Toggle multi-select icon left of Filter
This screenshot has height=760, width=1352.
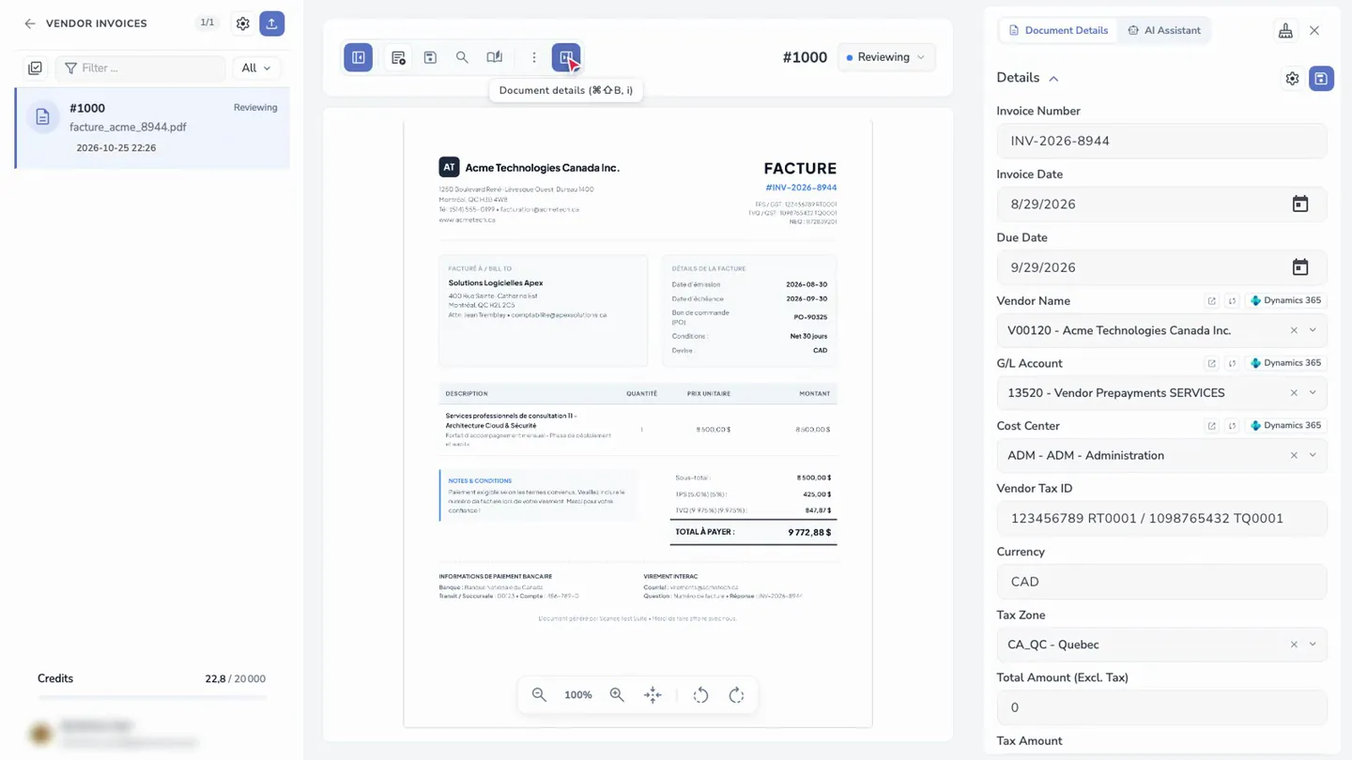pos(35,68)
